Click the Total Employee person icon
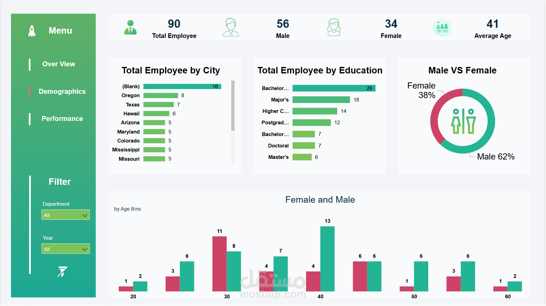 tap(130, 27)
